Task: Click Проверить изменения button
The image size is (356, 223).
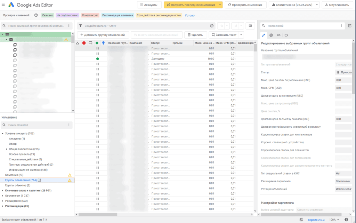Action: tap(245, 5)
